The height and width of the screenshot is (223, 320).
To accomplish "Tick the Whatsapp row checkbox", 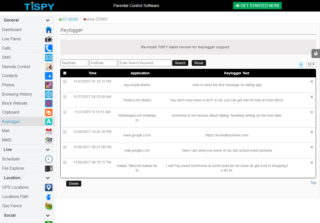I will (x=65, y=112).
